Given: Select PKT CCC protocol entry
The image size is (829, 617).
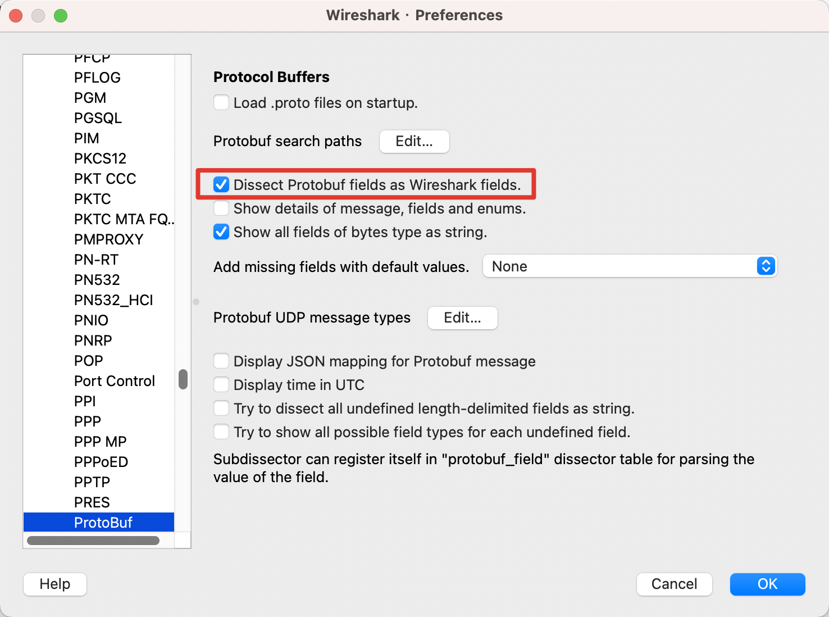Looking at the screenshot, I should (x=99, y=179).
